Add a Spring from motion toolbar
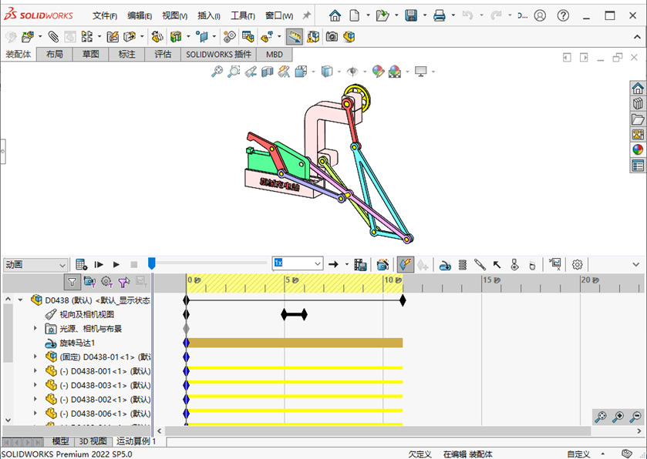 [463, 264]
